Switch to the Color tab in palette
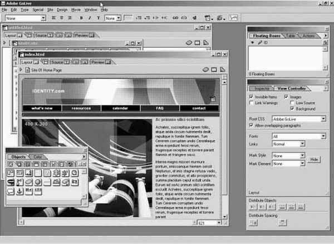Screen dimensions: 334x244 [37, 157]
